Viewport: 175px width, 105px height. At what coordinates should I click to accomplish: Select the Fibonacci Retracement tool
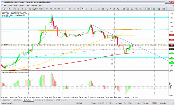click(107, 9)
